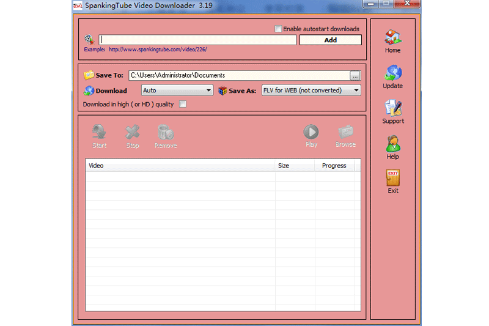Click the Save To folder icon

tap(89, 75)
